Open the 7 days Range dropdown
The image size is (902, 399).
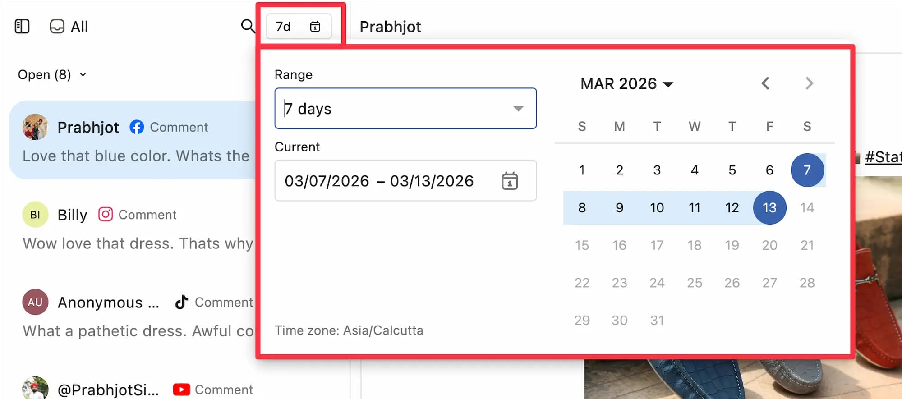click(518, 109)
